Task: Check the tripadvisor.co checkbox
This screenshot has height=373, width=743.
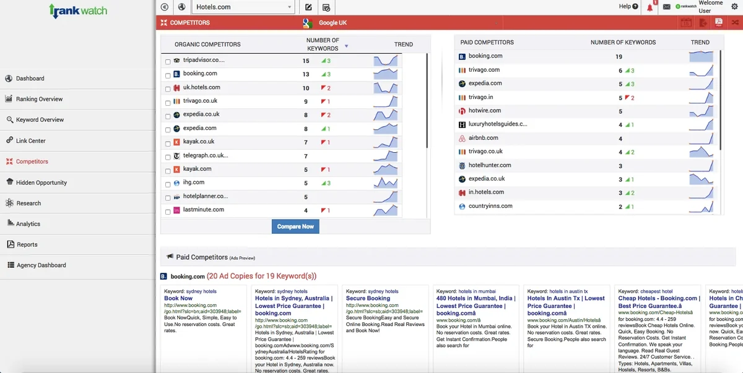Action: click(x=168, y=62)
